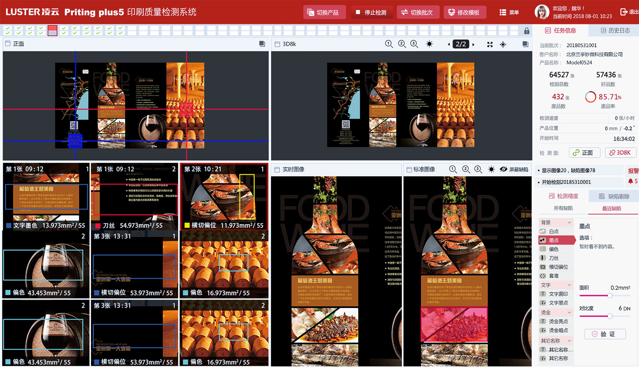
Task: Click the brightness icon in 3D8k toolbar
Action: (x=429, y=44)
